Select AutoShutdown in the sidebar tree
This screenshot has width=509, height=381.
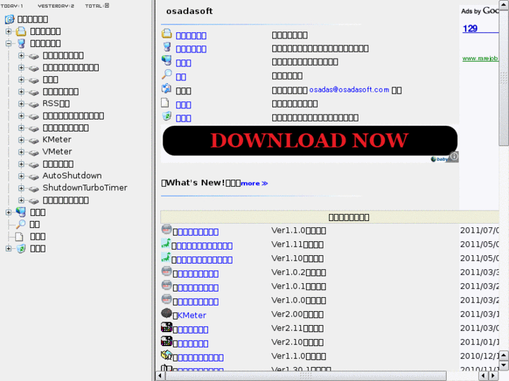[72, 175]
